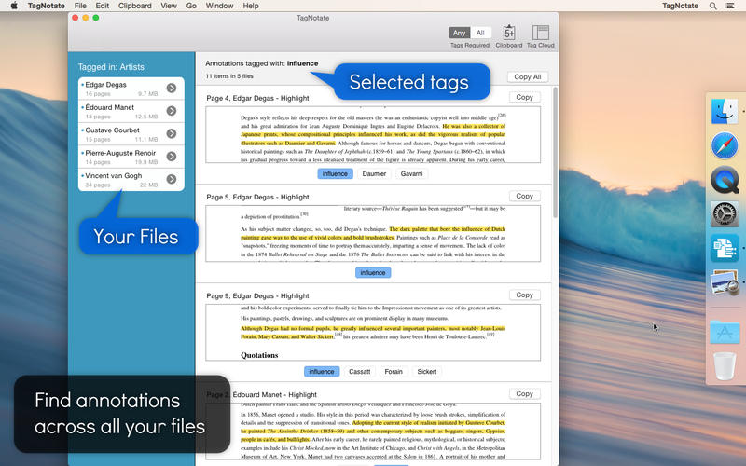Set Tags Required to Any
Image resolution: width=746 pixels, height=466 pixels.
[x=459, y=33]
